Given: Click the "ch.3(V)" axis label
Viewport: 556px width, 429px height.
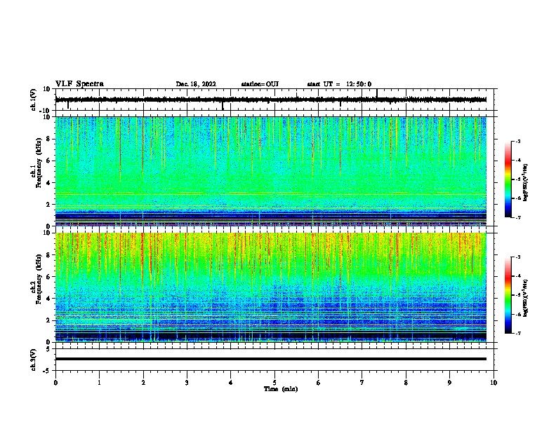Looking at the screenshot, I should (x=34, y=360).
